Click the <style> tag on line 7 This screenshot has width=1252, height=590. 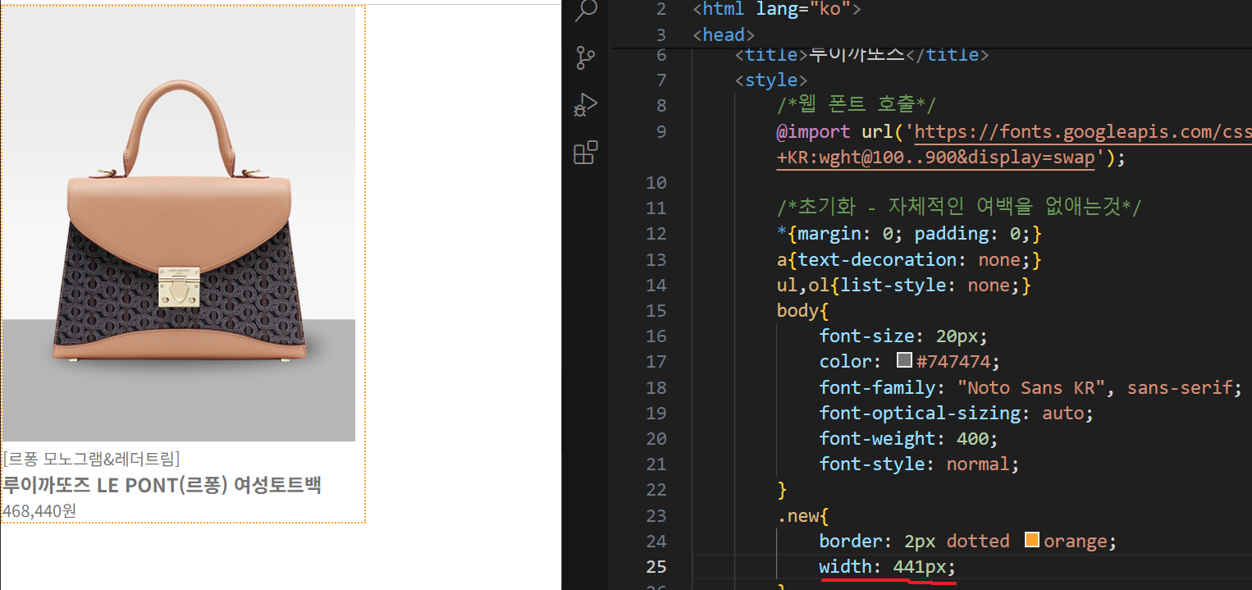point(771,80)
